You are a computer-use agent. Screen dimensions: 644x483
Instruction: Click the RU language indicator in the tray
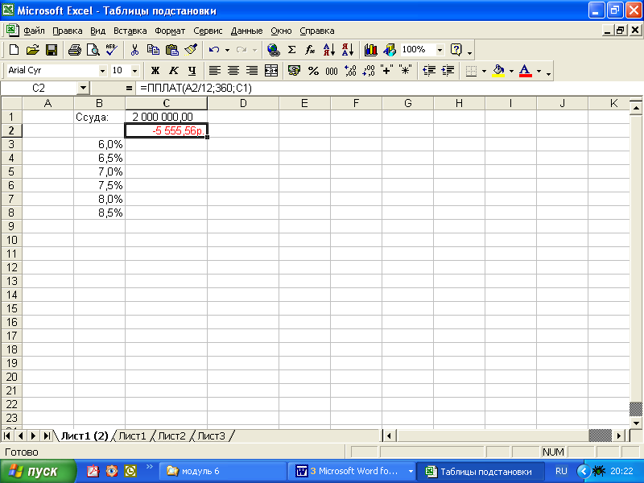561,471
